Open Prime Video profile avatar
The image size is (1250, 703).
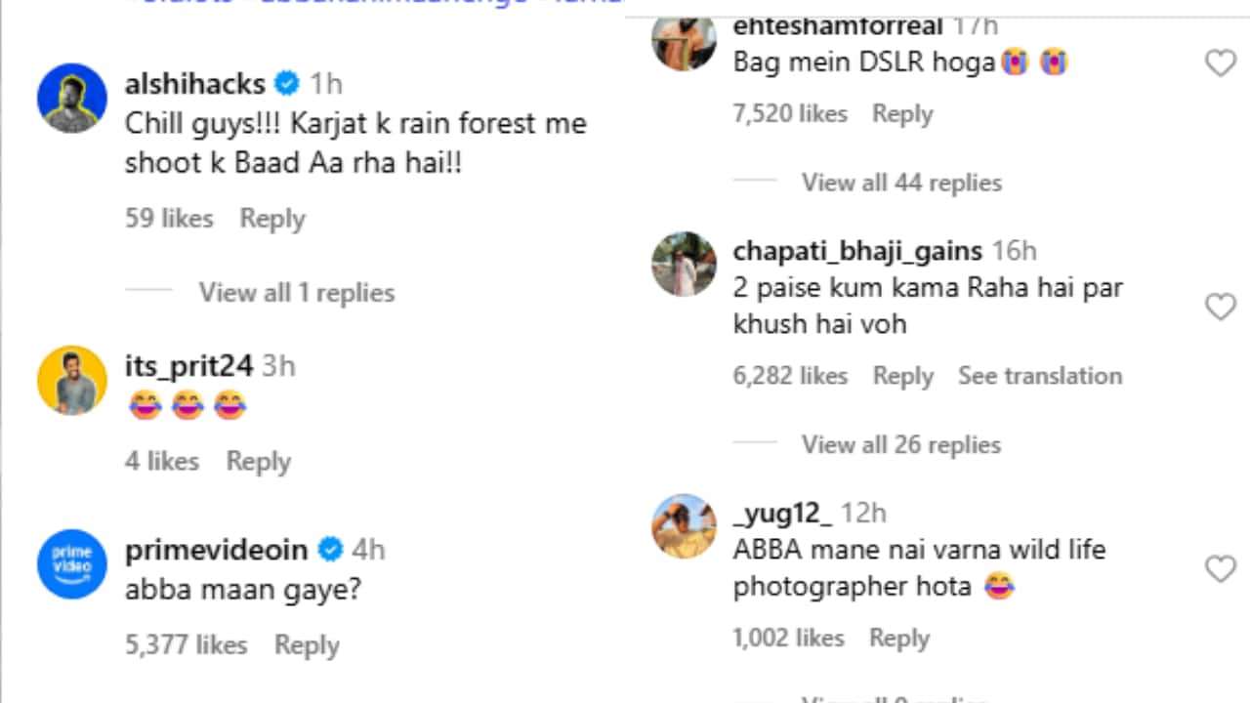(71, 563)
